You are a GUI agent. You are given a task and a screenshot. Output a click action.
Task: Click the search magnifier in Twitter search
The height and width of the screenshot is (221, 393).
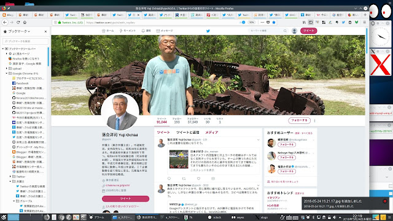(285, 31)
